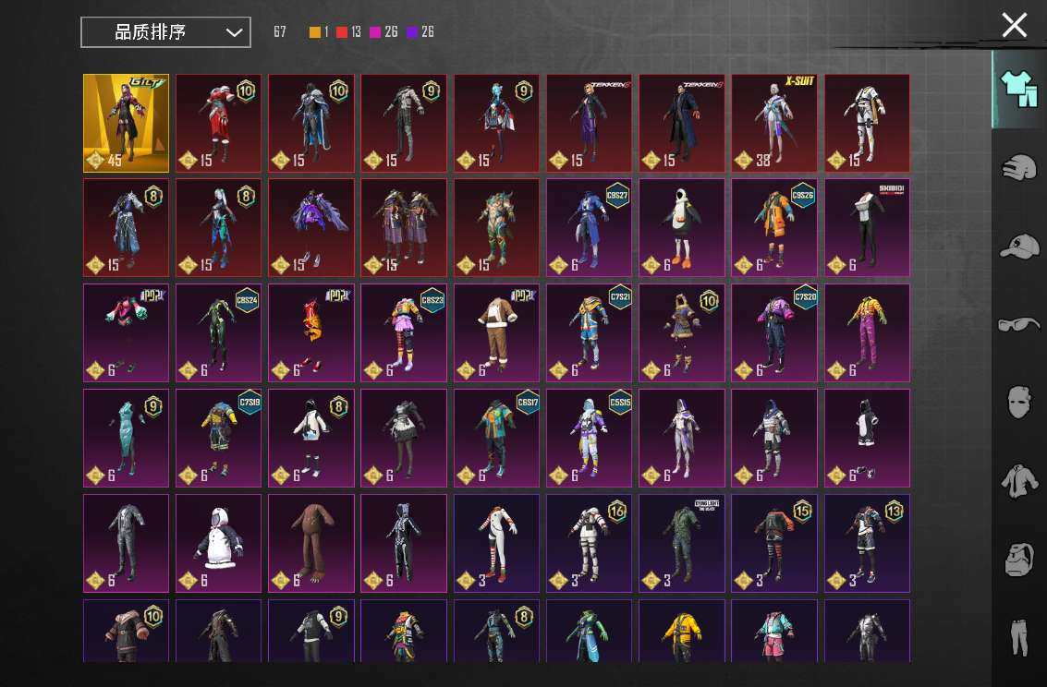Select the C9S27 season outfit
1047x687 pixels.
pos(590,228)
